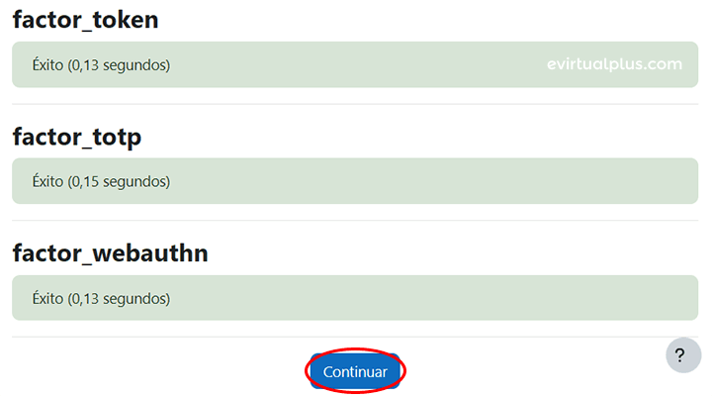Viewport: 712px width, 397px height.
Task: Click the divider line below factor_webauthn result
Action: point(355,337)
